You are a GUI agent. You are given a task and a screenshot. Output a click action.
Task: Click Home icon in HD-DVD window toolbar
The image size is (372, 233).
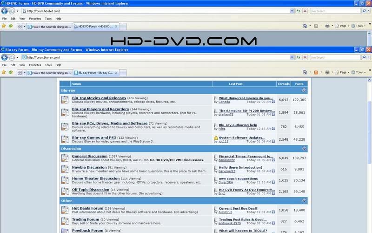click(x=305, y=26)
